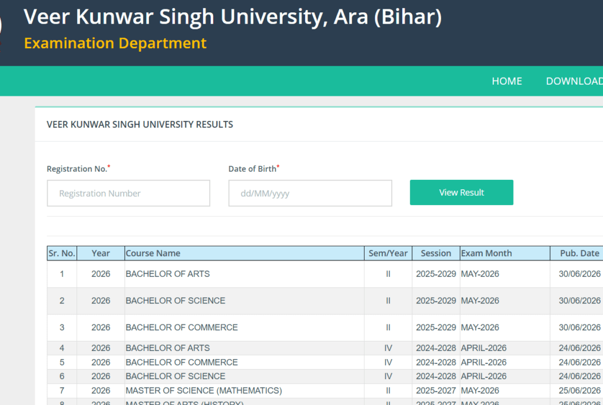Select the 24/06/2026 date in row 6
The height and width of the screenshot is (405, 603).
pos(579,376)
